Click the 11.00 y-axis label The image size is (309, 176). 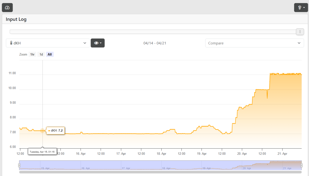(x=12, y=73)
